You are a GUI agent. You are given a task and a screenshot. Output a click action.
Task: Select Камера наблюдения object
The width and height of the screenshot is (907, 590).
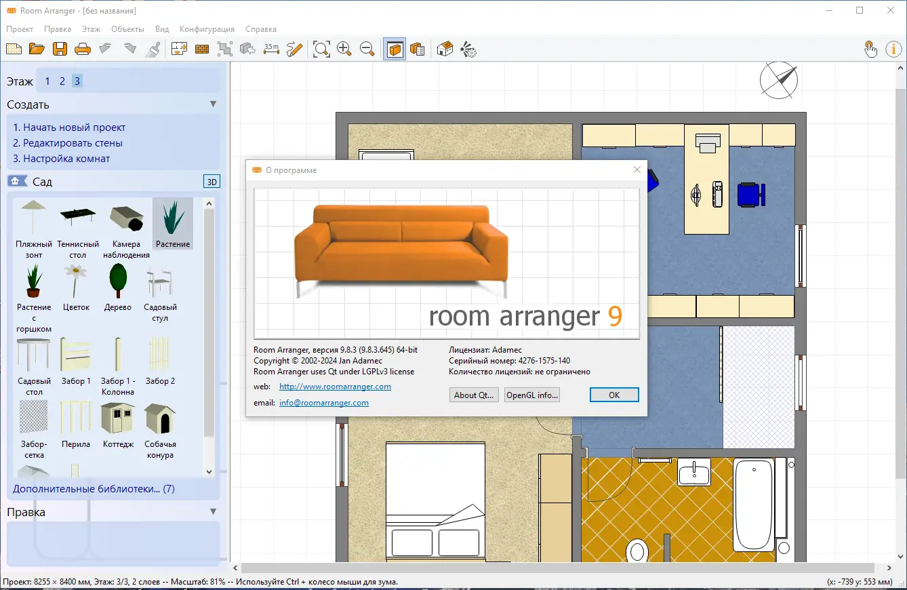(126, 229)
